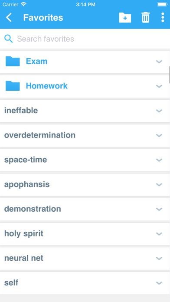Open the apophansis word entry
170x302 pixels.
point(85,184)
